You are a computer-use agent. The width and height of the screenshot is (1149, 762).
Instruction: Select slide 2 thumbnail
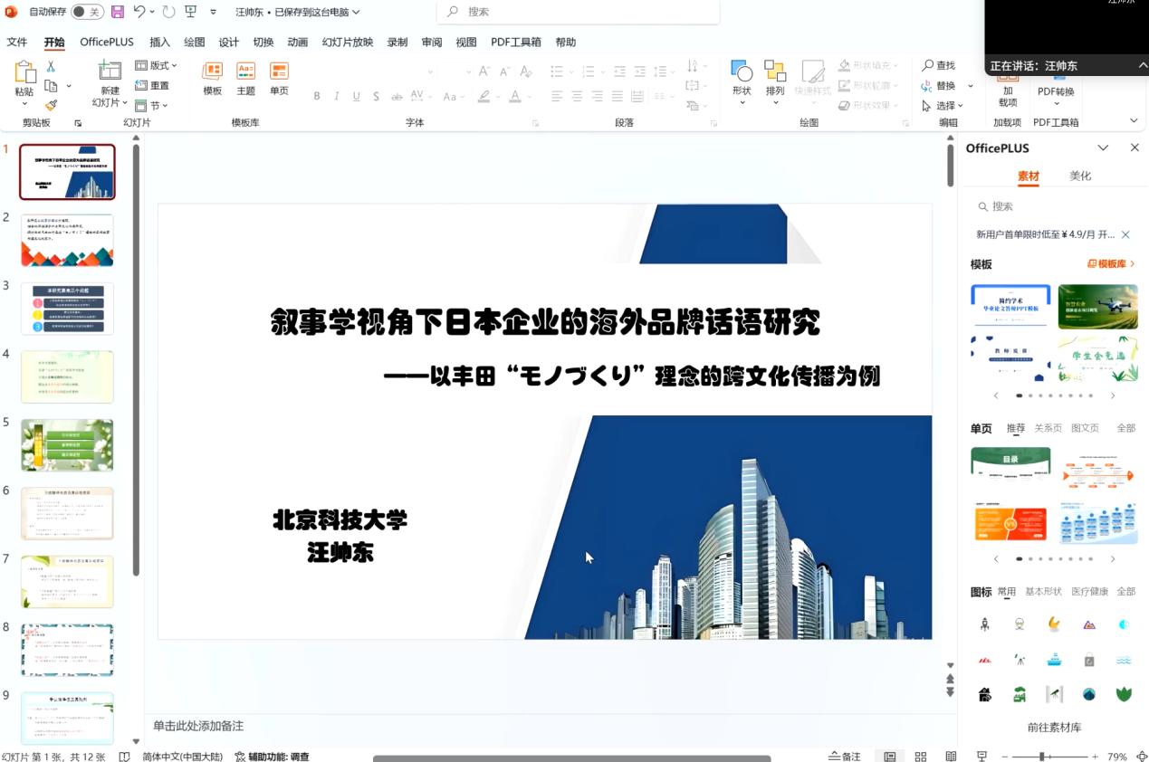coord(67,240)
